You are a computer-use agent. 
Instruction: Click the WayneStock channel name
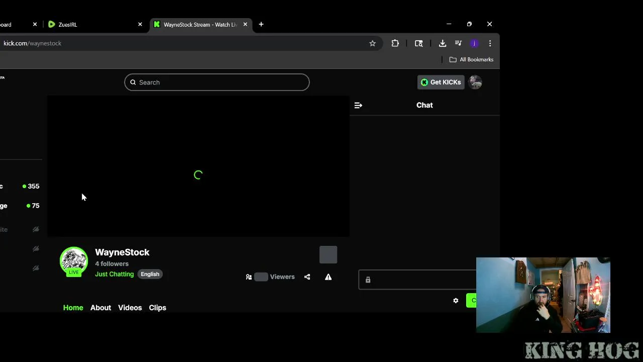pyautogui.click(x=122, y=252)
